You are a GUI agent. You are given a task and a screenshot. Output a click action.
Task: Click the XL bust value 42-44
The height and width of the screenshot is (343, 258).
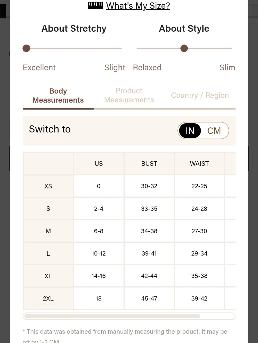[149, 276]
